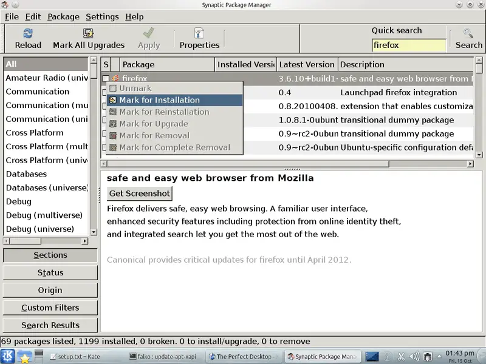The height and width of the screenshot is (364, 486).
Task: Open the File menu
Action: click(x=12, y=17)
